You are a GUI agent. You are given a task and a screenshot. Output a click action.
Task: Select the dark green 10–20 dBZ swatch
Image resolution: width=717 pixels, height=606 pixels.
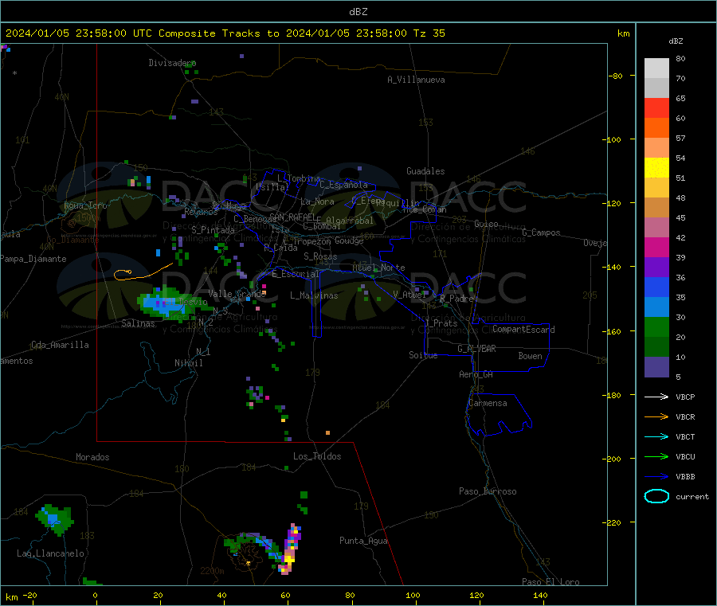coord(656,347)
